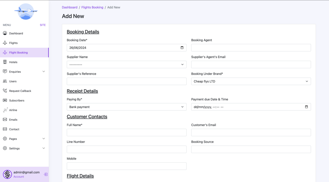Click the Full Name input field
This screenshot has width=329, height=182.
[x=126, y=132]
